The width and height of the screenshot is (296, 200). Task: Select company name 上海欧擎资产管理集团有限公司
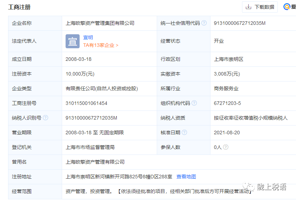100,23
